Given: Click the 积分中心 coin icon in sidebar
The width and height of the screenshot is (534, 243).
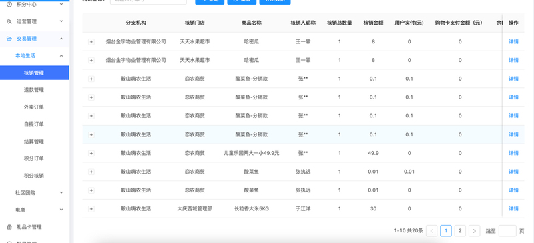Looking at the screenshot, I should (x=9, y=5).
